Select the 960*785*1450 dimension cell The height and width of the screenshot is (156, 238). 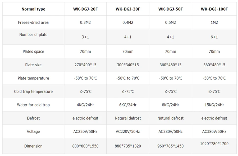171,146
